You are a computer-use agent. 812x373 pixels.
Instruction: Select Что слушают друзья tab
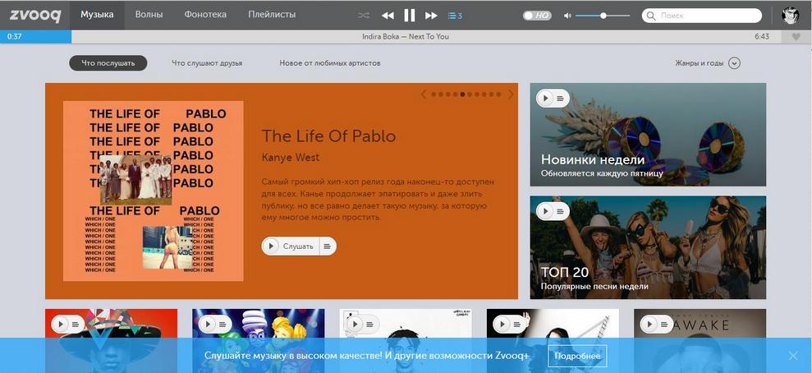click(207, 63)
